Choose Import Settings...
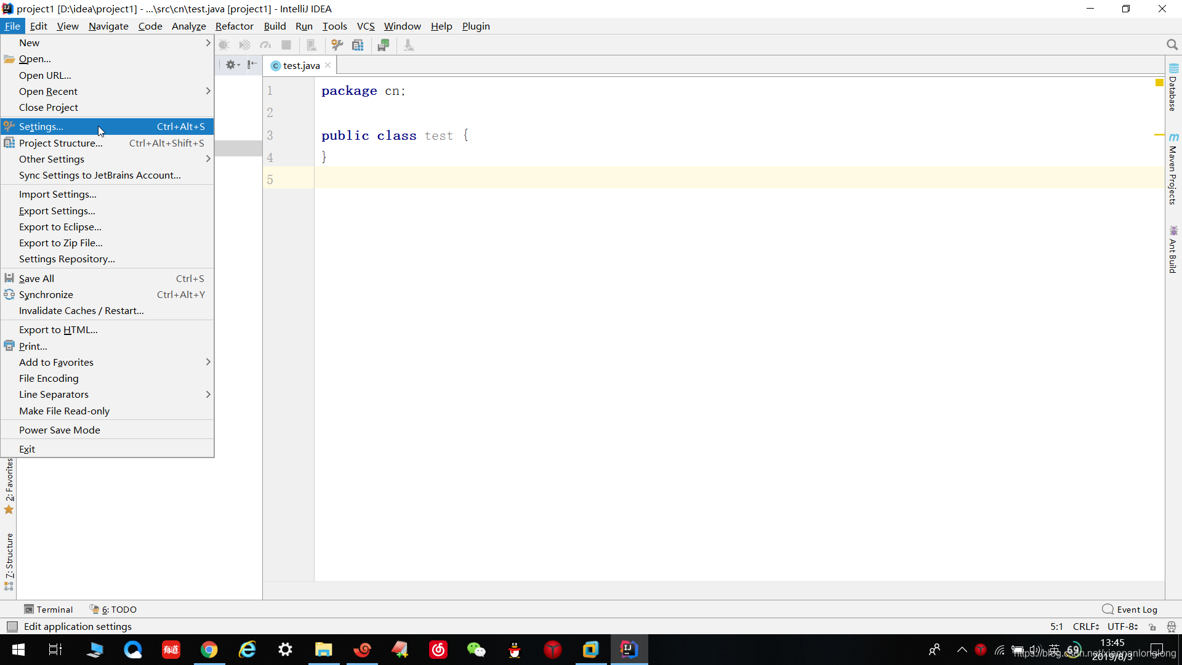 107,194
